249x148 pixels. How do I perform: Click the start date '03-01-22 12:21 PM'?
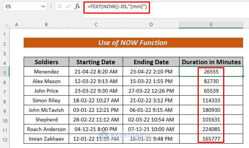tap(96, 110)
